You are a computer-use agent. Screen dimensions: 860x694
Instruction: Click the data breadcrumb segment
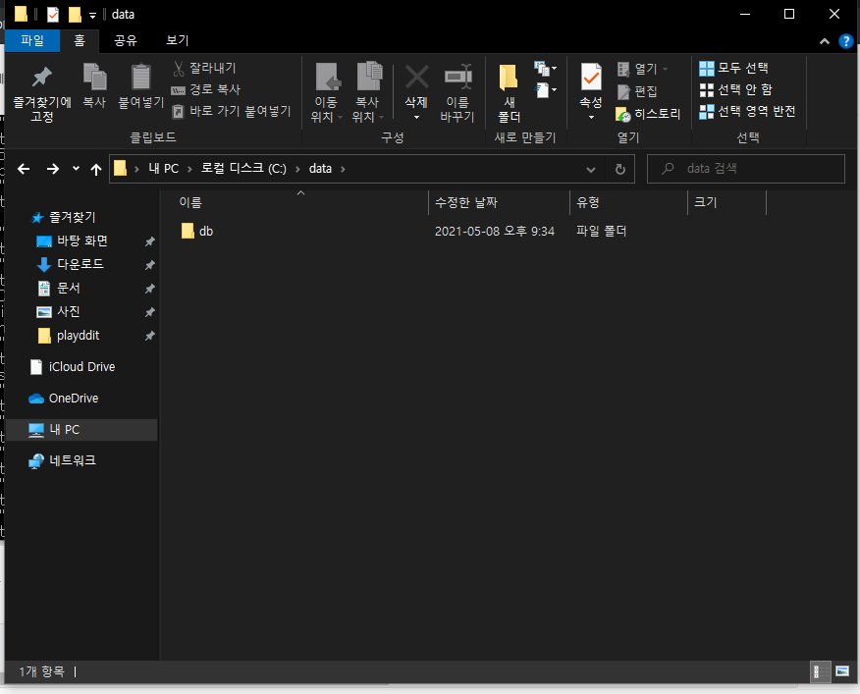pos(320,169)
